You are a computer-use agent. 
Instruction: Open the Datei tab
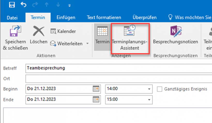coord(12,18)
